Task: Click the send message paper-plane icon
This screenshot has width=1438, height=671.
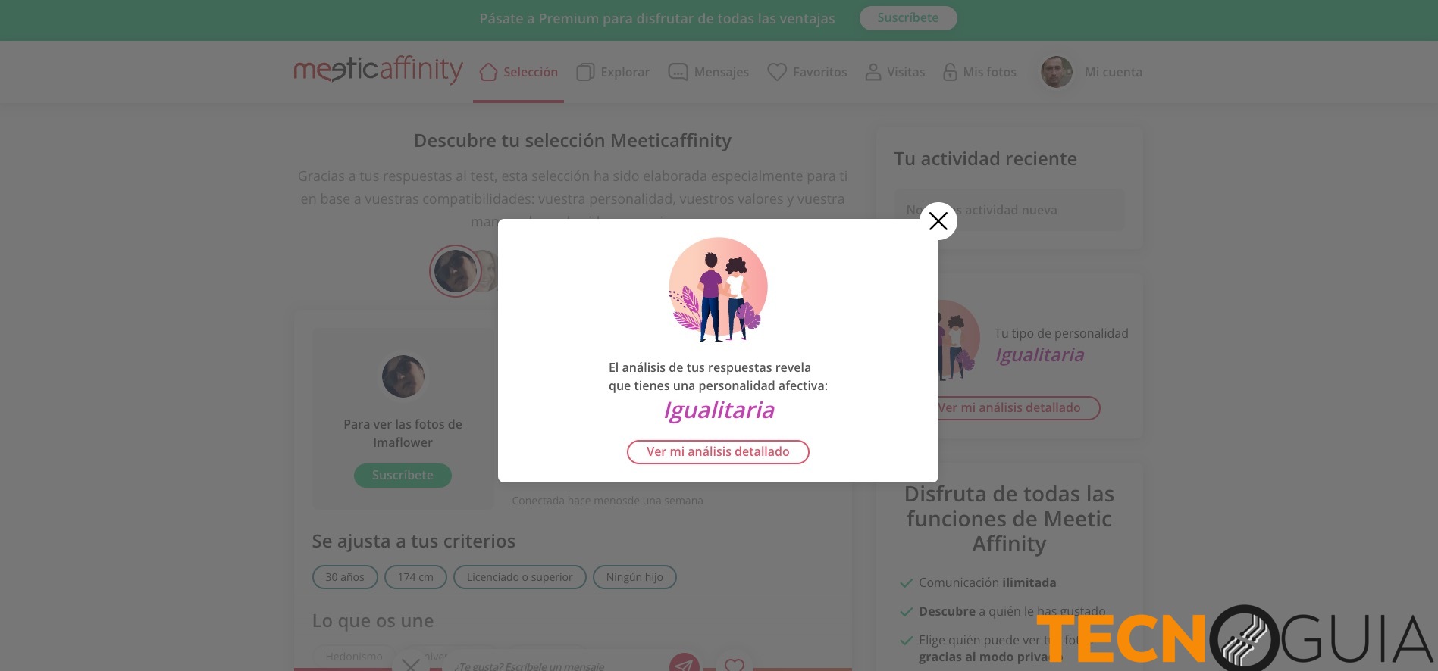Action: [684, 663]
